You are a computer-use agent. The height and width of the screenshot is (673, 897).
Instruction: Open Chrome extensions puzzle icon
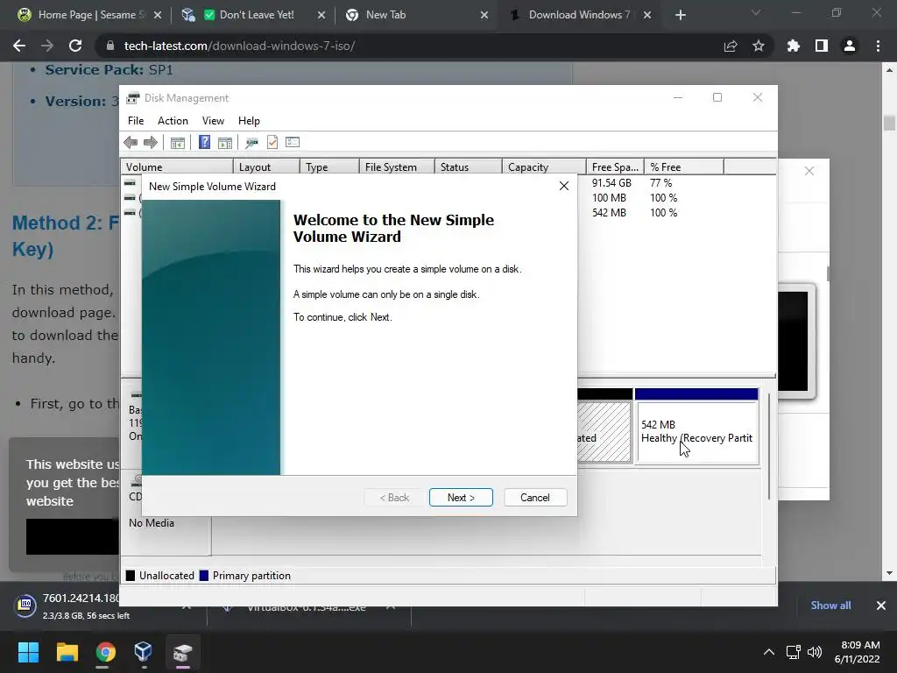(794, 46)
